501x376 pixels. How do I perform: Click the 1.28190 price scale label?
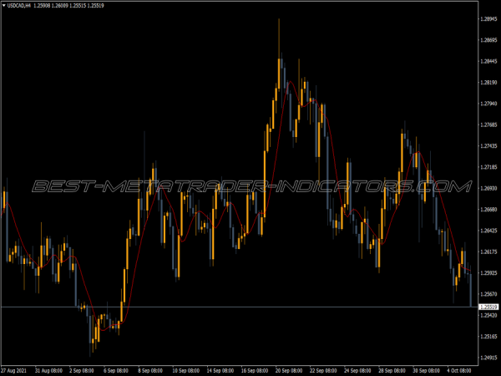tap(487, 83)
